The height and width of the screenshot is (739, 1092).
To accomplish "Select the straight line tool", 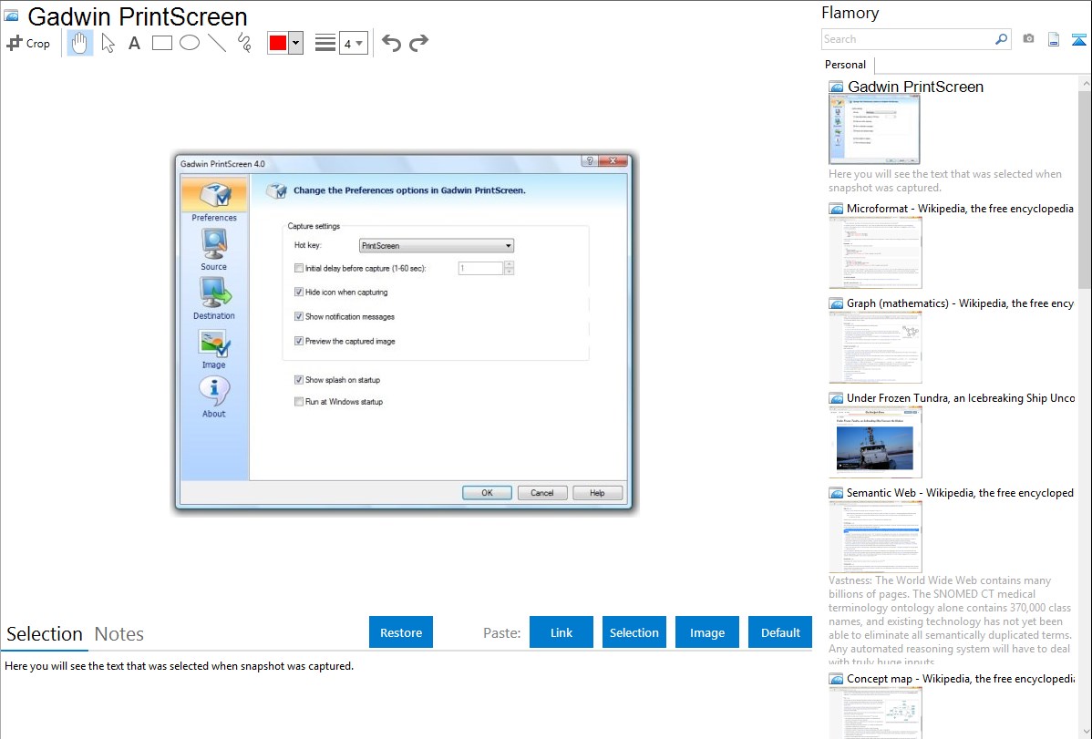I will [x=217, y=43].
